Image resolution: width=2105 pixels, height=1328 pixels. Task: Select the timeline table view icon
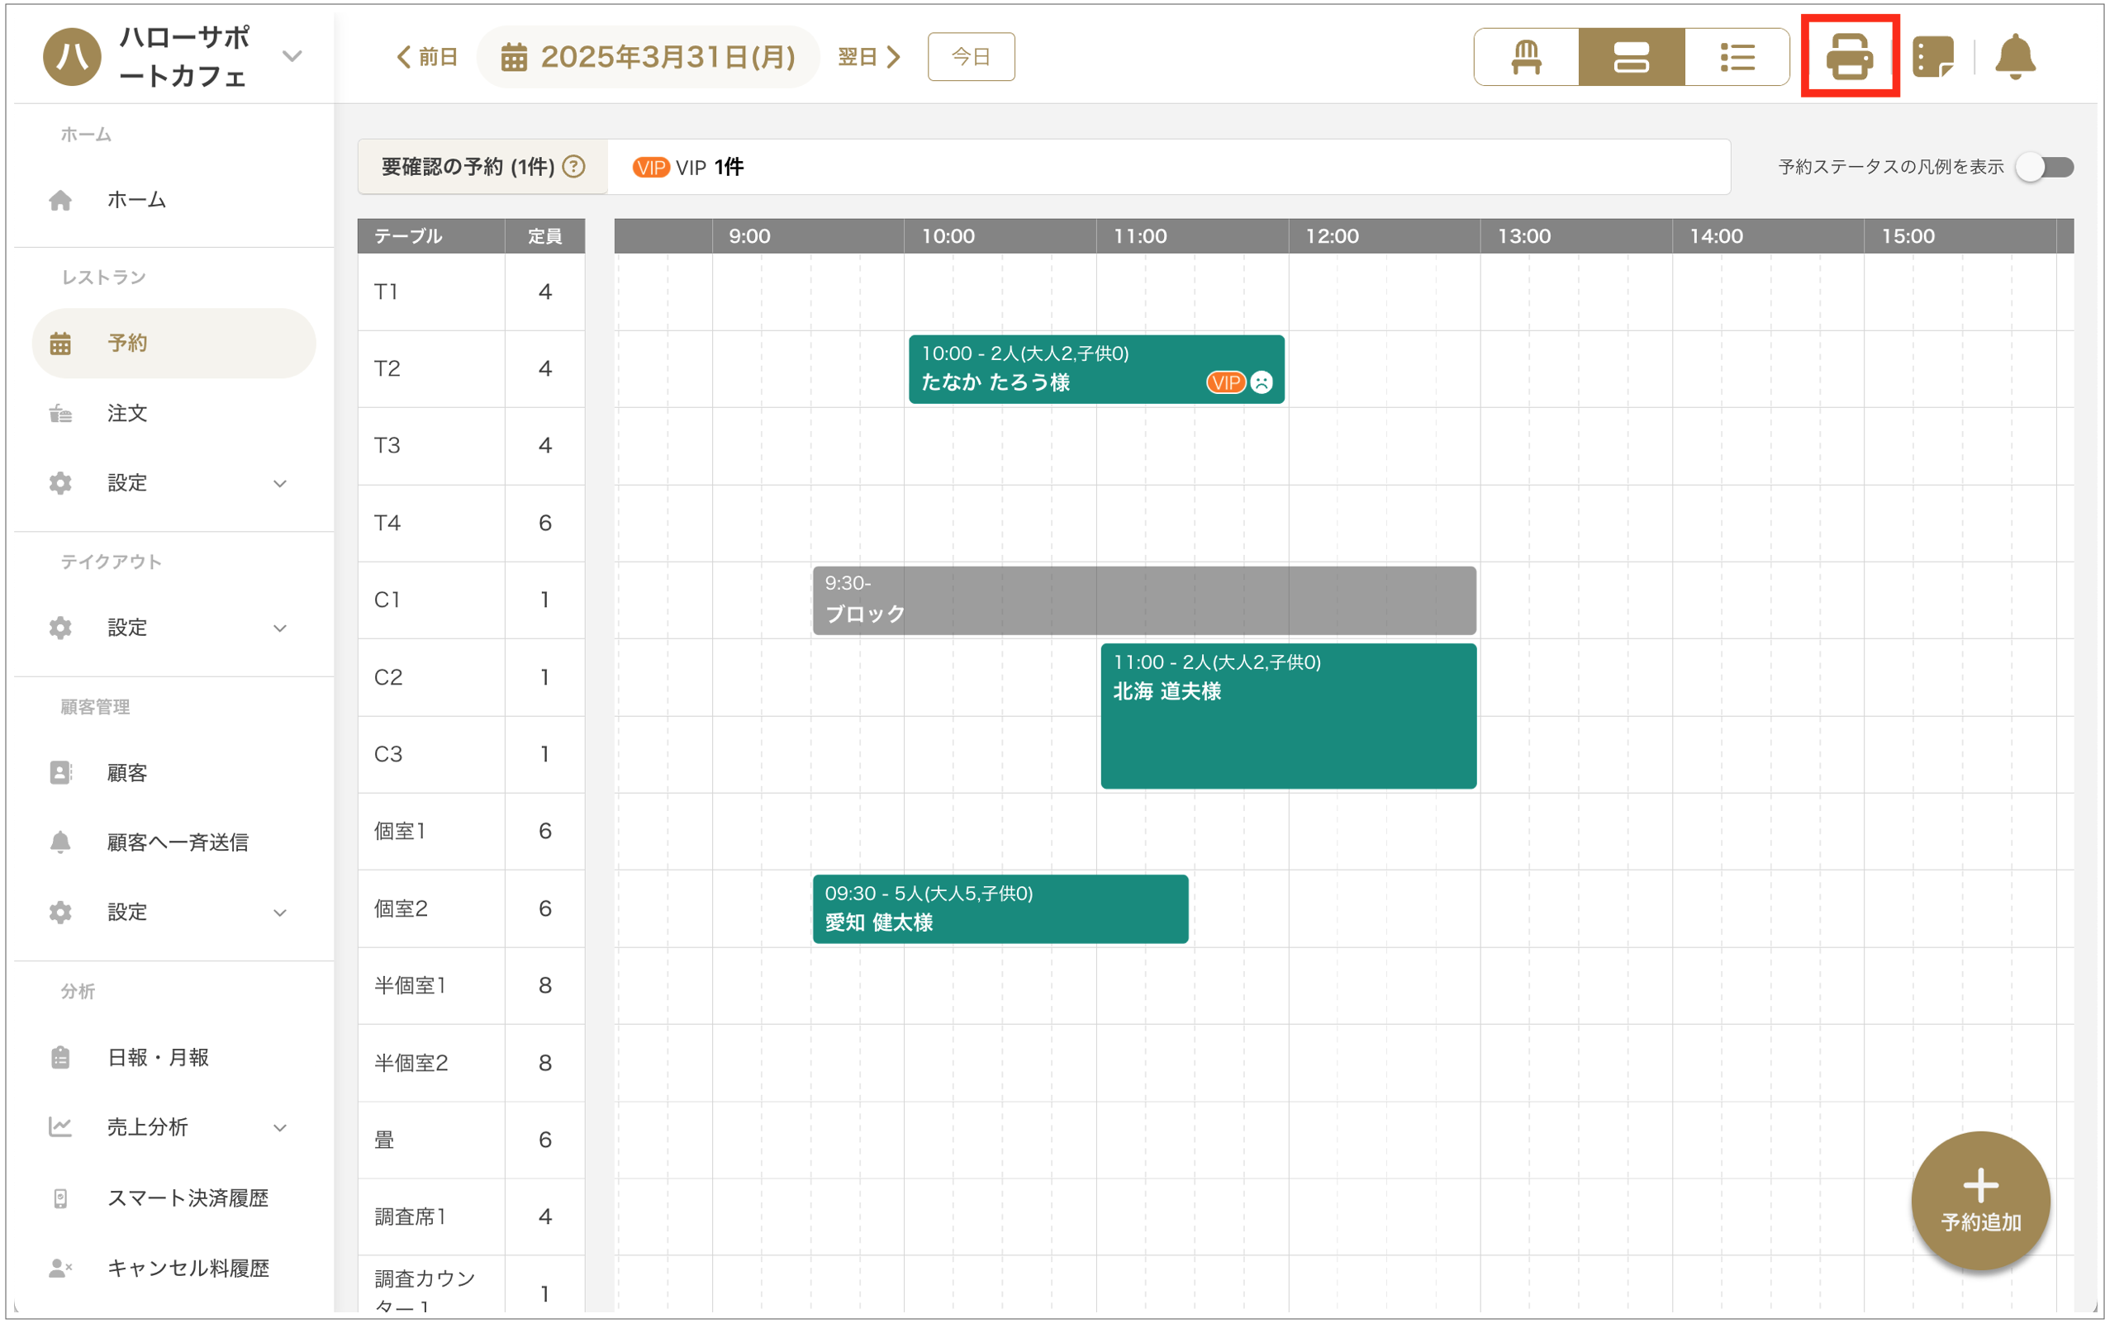(1630, 57)
